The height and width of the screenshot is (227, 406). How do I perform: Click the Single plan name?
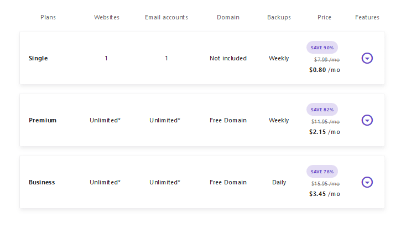pos(38,58)
